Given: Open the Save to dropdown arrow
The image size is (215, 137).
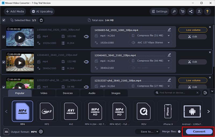Looking at the screenshot, I should coord(157,132).
